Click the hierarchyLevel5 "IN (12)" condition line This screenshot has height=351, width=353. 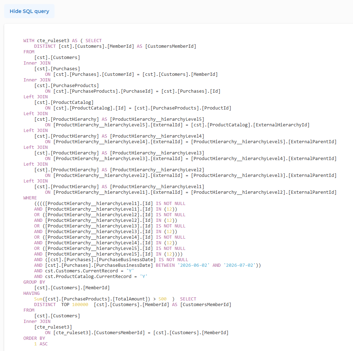pos(108,254)
